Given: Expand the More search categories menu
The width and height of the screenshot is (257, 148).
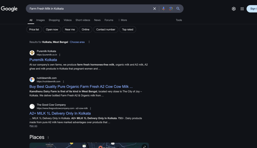Looking at the screenshot, I should coord(122,20).
